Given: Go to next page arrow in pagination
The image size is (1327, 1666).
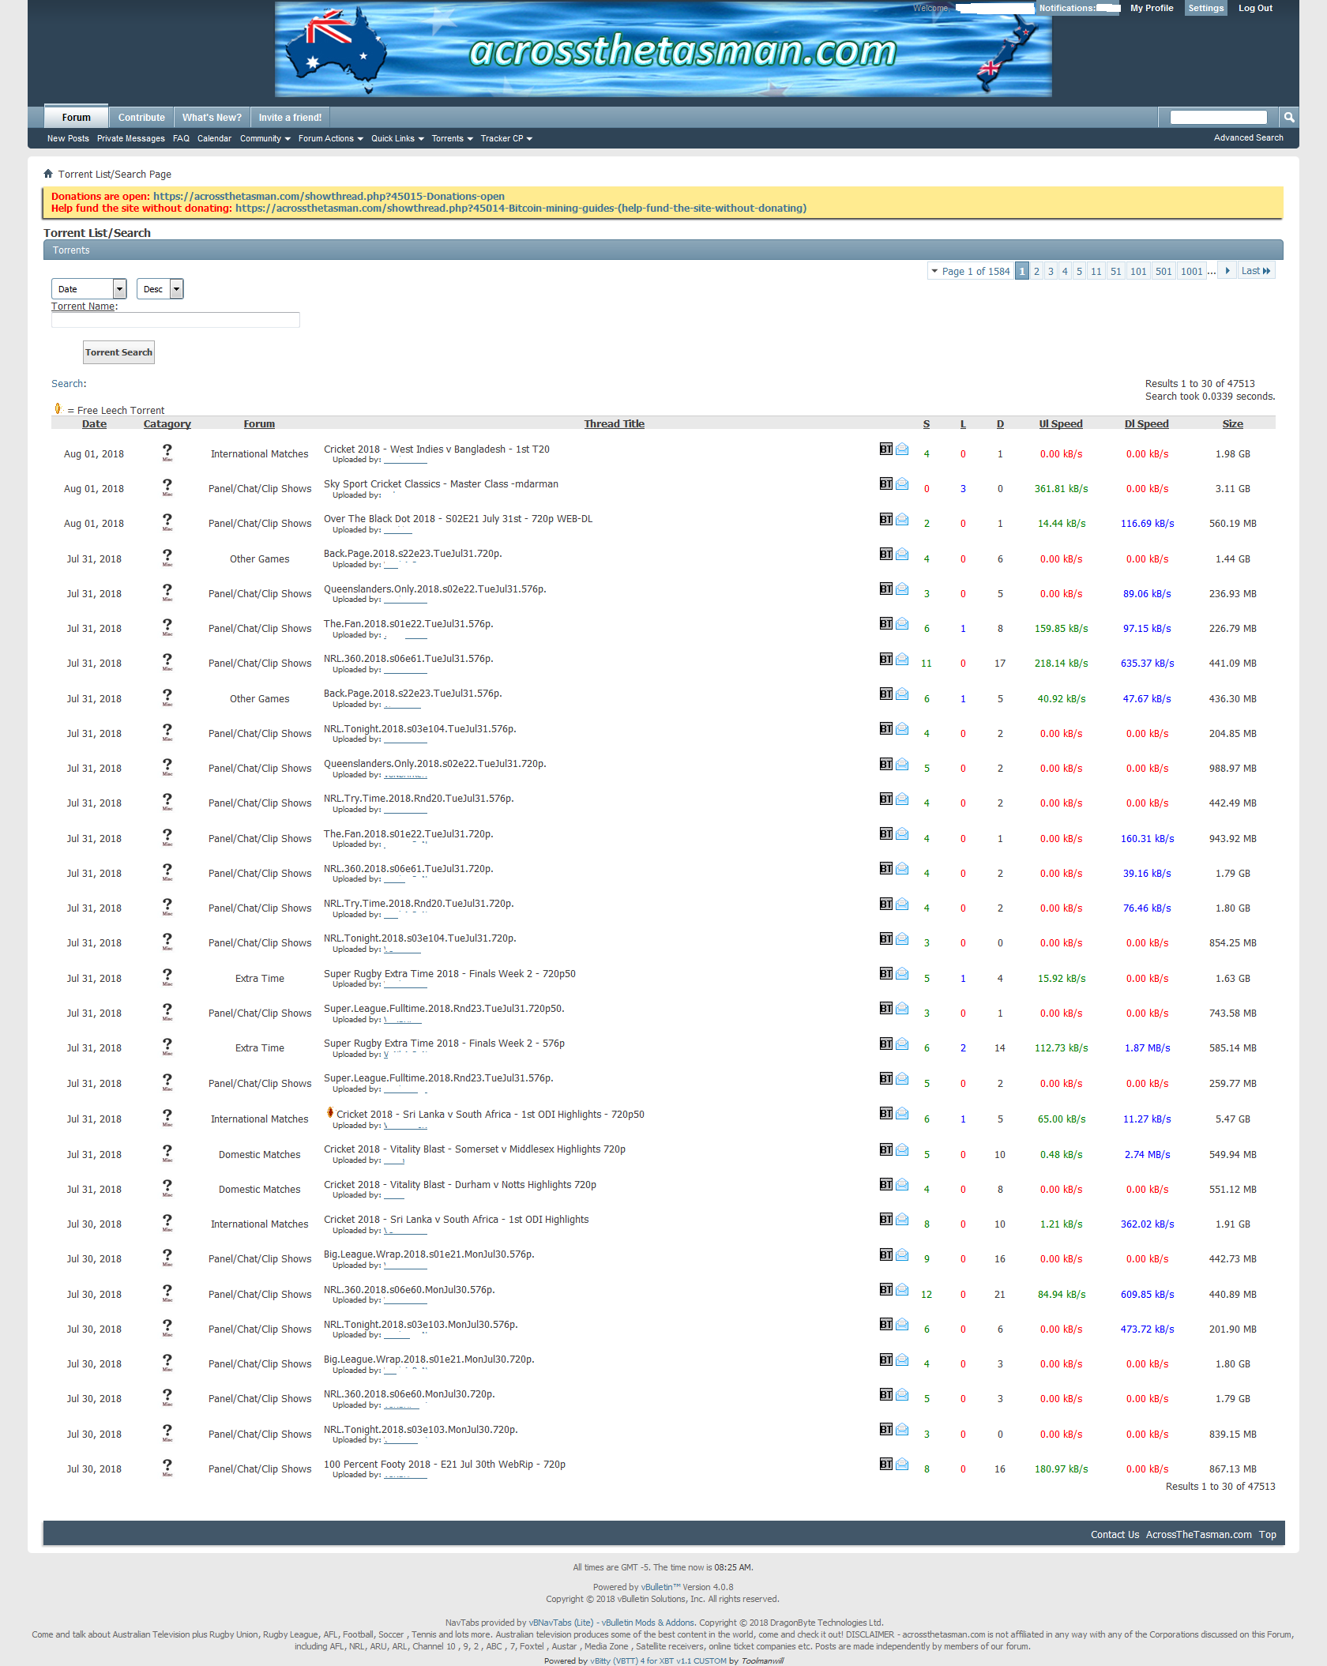Looking at the screenshot, I should [1227, 271].
